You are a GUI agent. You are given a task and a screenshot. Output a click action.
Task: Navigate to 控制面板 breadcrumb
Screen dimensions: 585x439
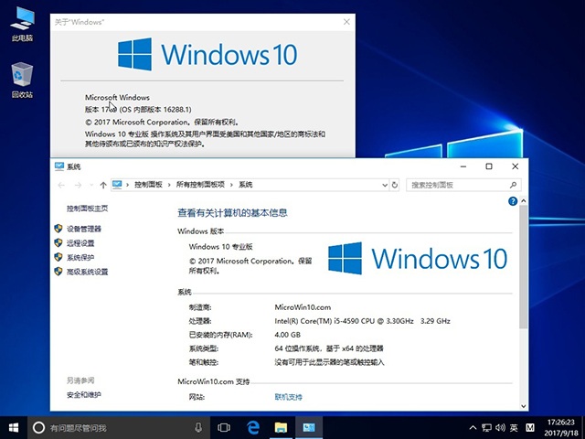148,185
